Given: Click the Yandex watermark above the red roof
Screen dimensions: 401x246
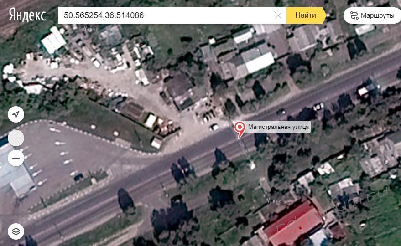Looking at the screenshot, I should click(274, 200).
